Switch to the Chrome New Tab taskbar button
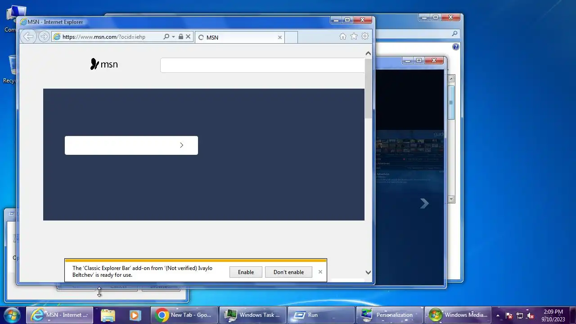The width and height of the screenshot is (576, 324). click(x=184, y=315)
